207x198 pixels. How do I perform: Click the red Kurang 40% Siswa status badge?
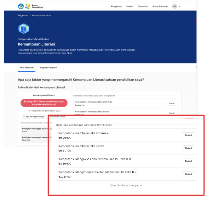coord(44,103)
